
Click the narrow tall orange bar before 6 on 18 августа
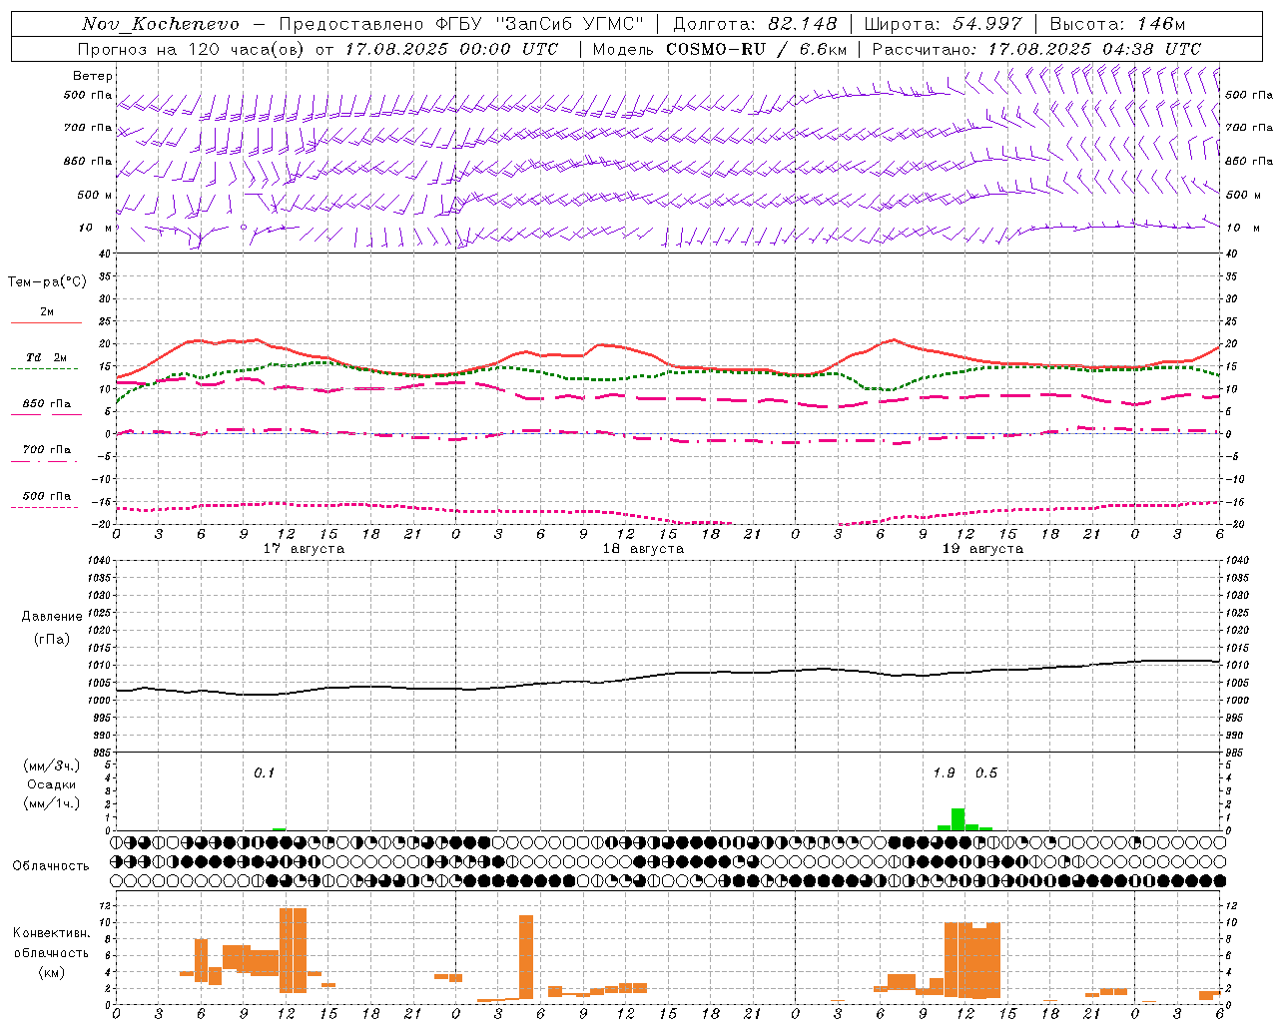coord(526,957)
